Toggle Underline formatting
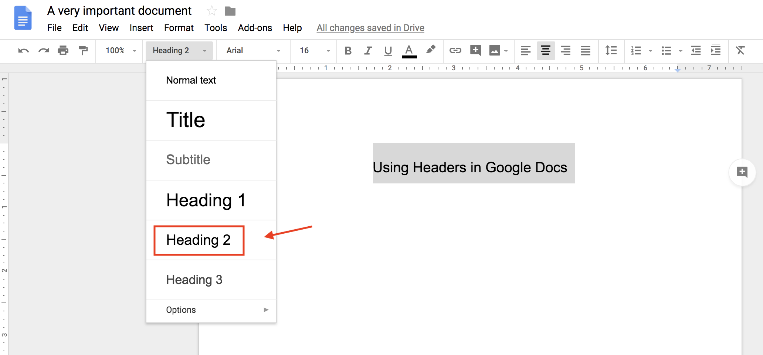The width and height of the screenshot is (763, 355). tap(388, 51)
